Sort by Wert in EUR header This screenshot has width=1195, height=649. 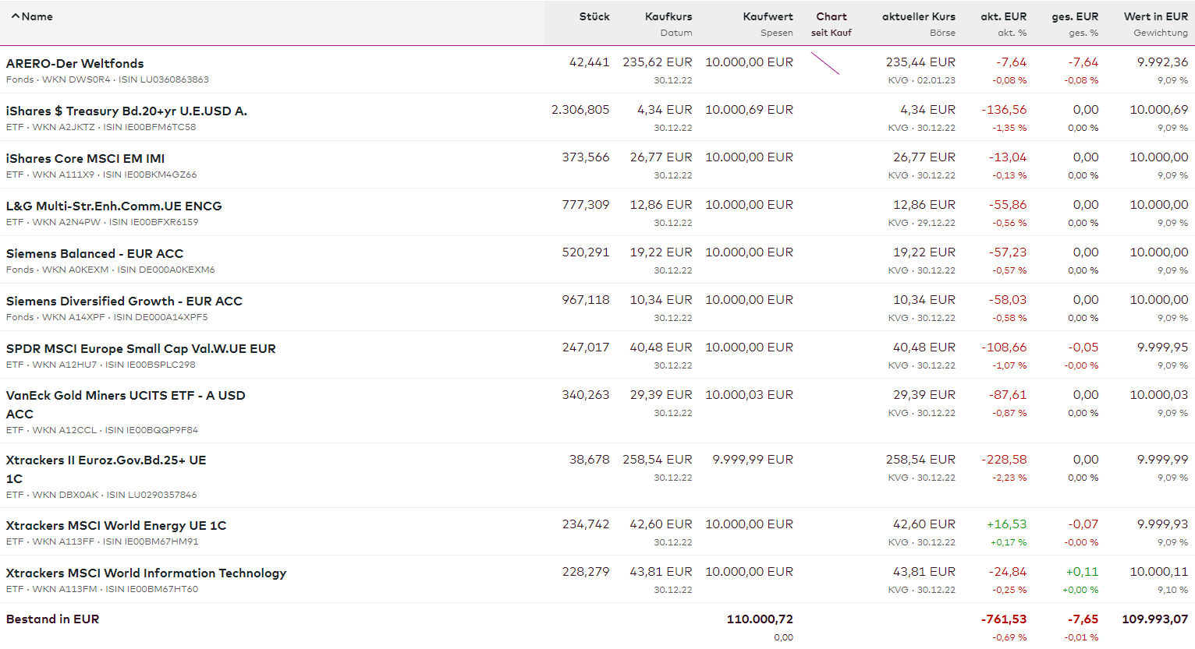click(x=1155, y=16)
